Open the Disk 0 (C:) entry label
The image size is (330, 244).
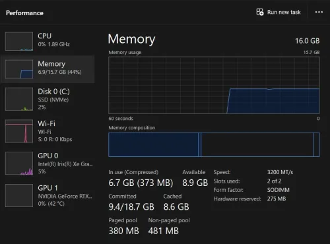pyautogui.click(x=53, y=99)
